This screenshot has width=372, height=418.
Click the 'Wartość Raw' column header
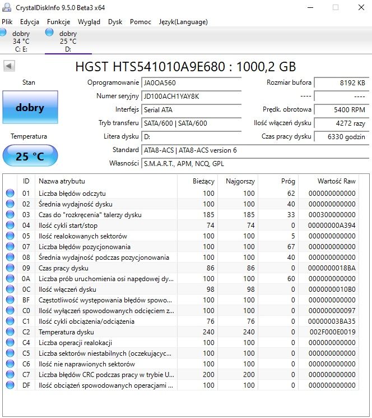pos(329,181)
